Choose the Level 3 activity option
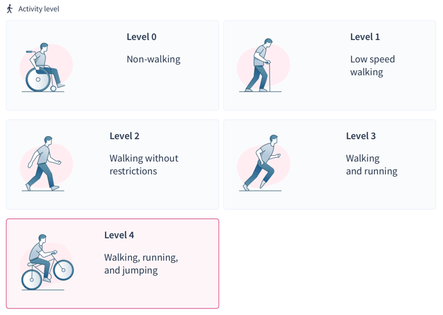The image size is (443, 315). click(330, 164)
